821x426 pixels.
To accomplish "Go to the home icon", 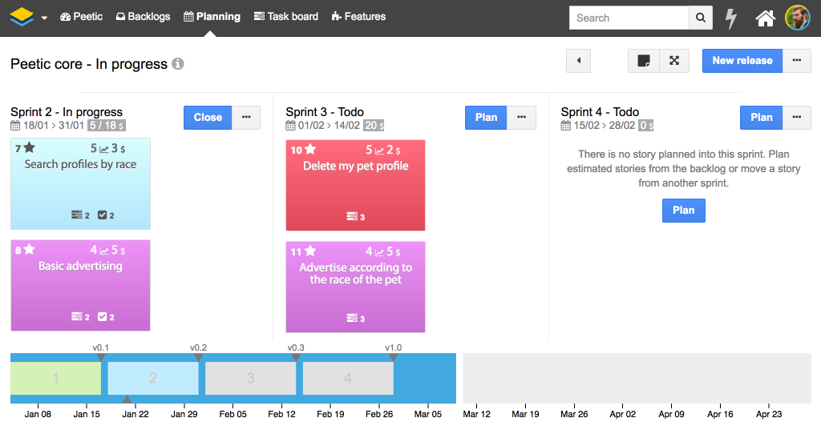I will (766, 18).
